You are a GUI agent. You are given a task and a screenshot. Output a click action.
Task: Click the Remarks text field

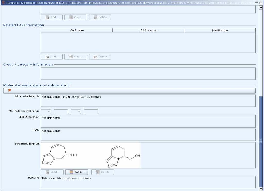(x=148, y=182)
